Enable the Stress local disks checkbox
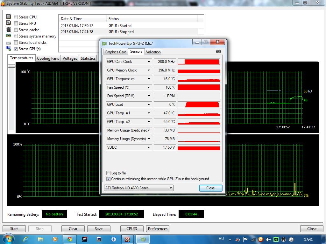The width and height of the screenshot is (326, 244). 16,43
